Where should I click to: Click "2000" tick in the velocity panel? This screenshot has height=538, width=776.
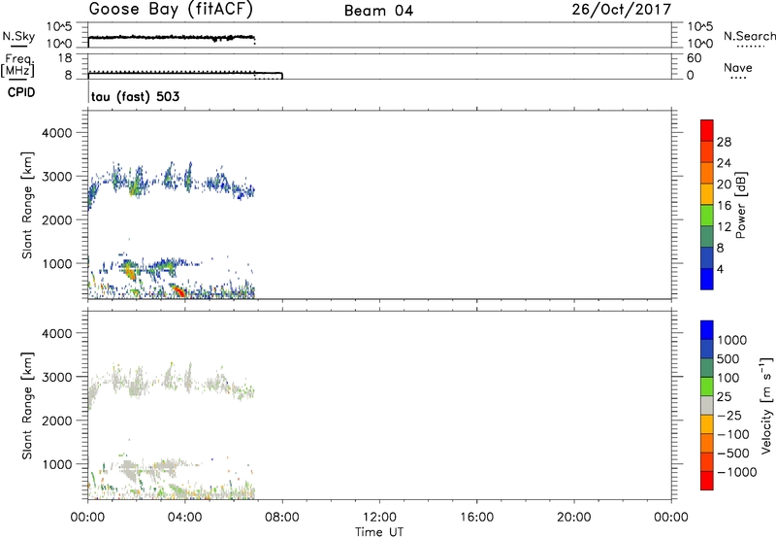(56, 420)
